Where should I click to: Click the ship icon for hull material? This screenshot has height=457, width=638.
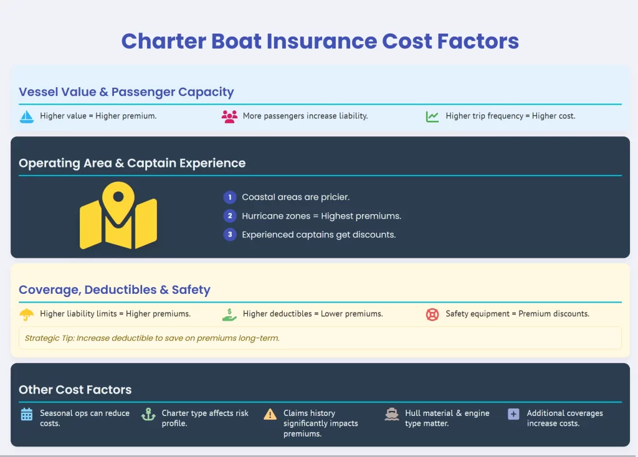click(392, 414)
